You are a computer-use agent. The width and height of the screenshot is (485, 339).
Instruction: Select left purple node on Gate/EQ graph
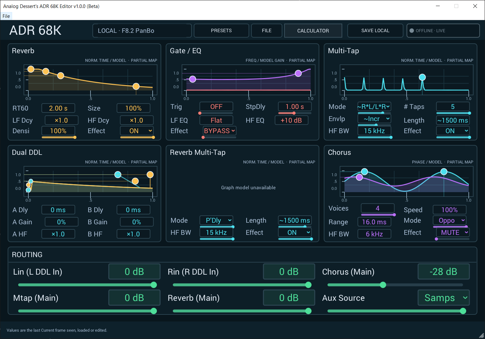[192, 79]
